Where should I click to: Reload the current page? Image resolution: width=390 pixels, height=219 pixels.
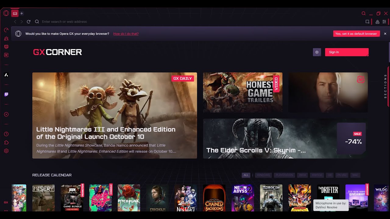(29, 22)
